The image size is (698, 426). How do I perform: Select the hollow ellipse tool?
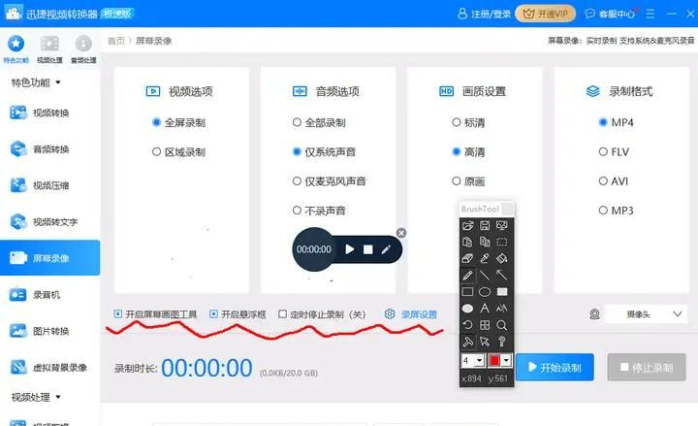(485, 292)
